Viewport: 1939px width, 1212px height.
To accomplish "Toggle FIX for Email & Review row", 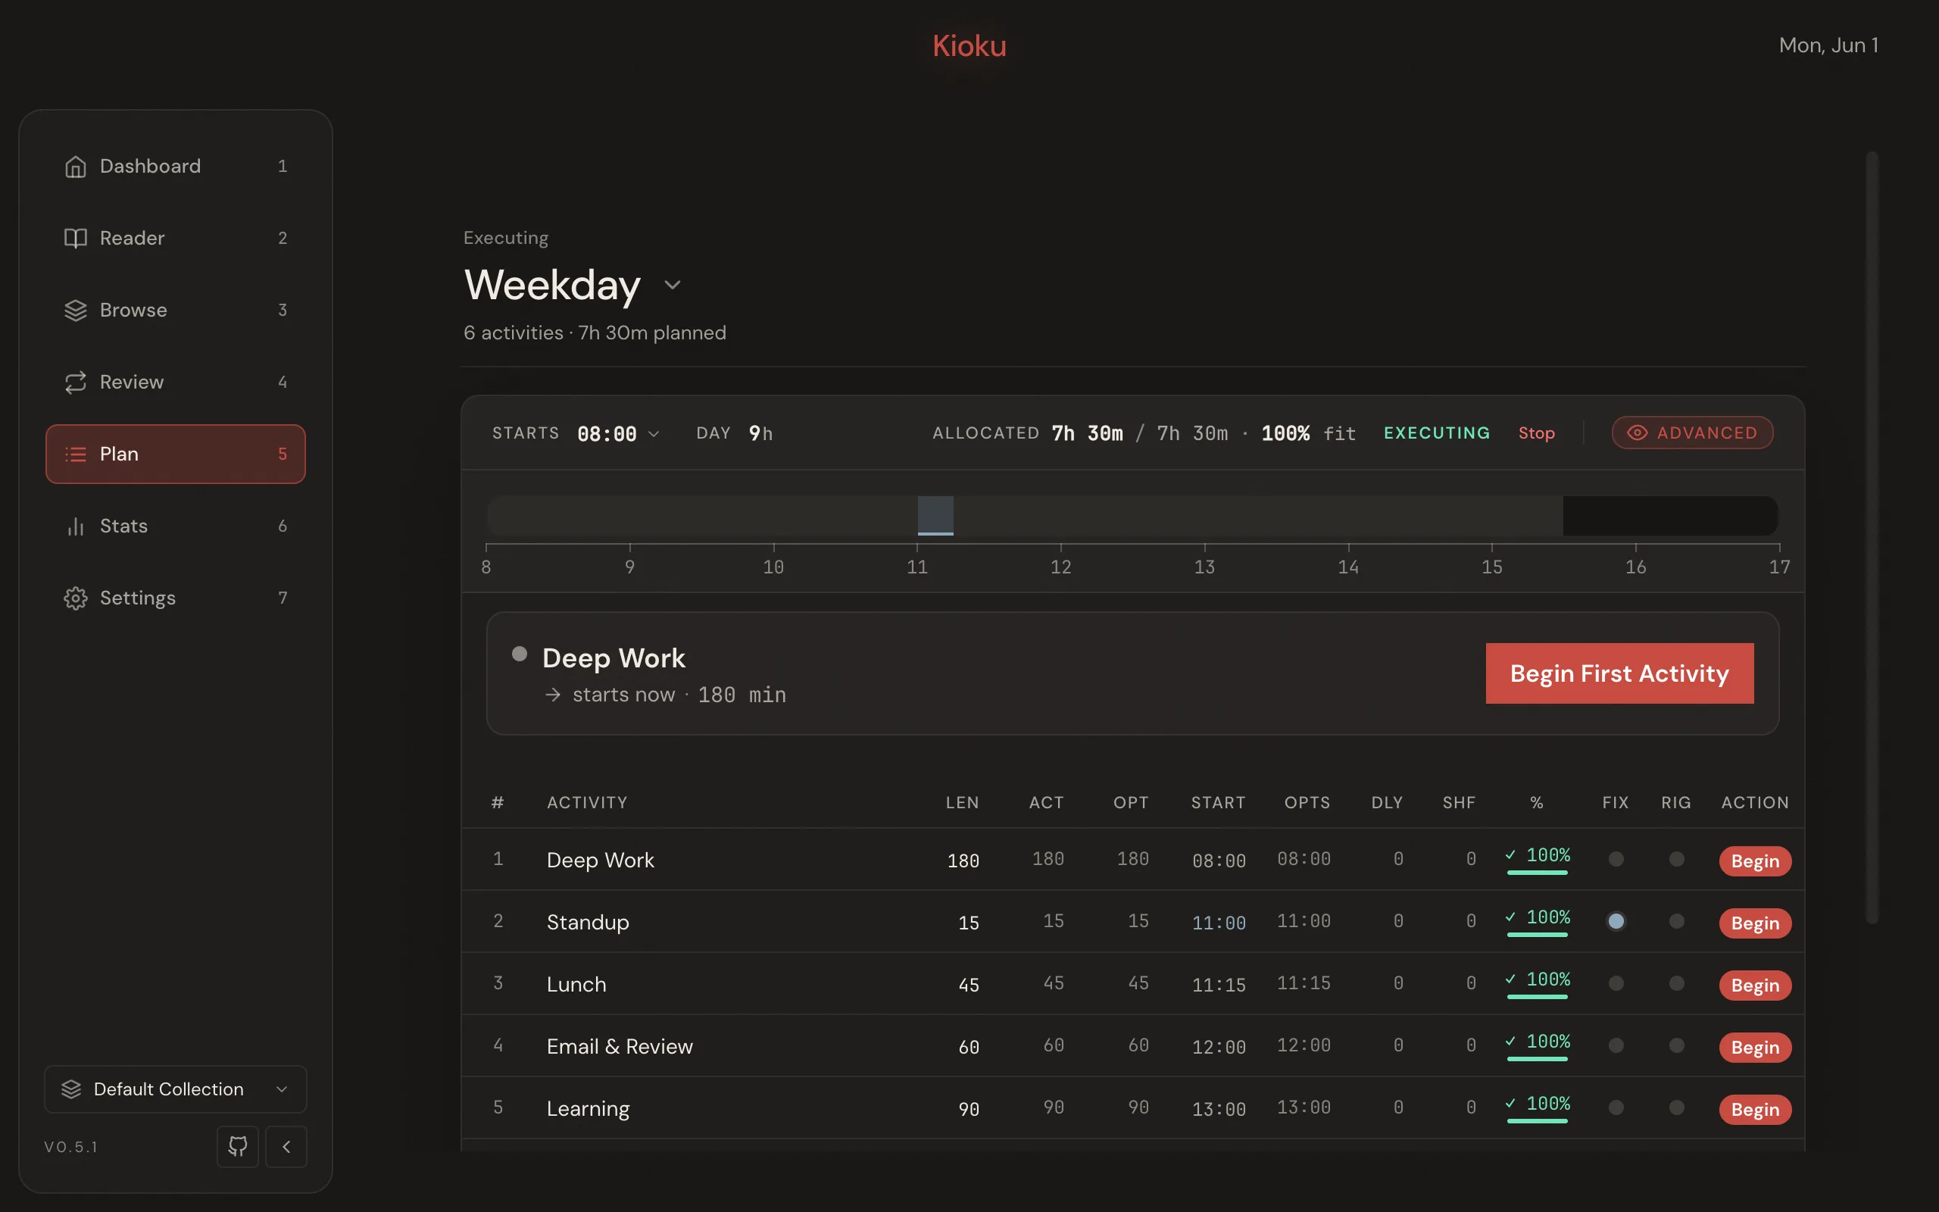I will click(1616, 1045).
